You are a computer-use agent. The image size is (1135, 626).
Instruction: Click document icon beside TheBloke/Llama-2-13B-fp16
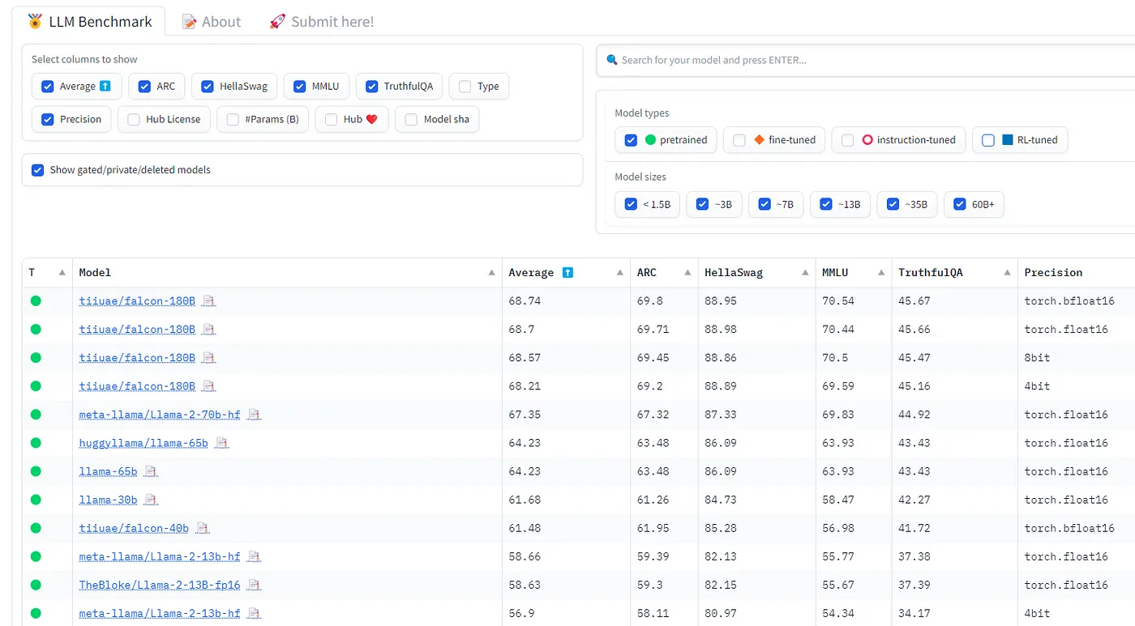(x=254, y=585)
